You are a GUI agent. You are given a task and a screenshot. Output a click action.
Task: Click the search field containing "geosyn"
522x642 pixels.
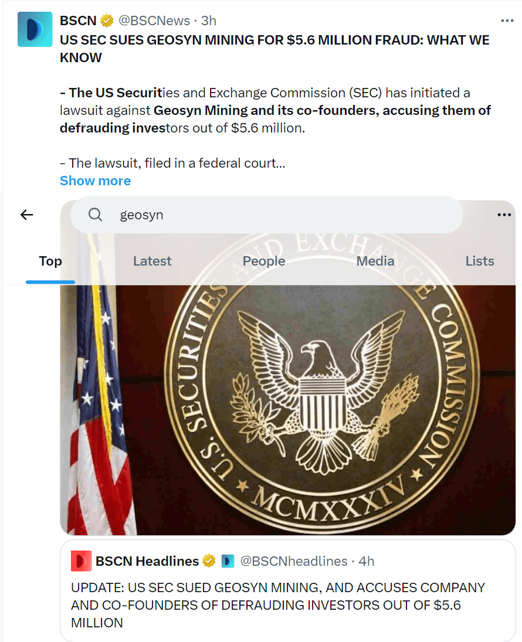click(282, 215)
